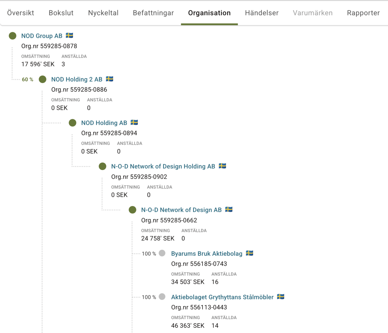Click the 34 503' SEK turnover value
The image size is (388, 333).
point(188,282)
